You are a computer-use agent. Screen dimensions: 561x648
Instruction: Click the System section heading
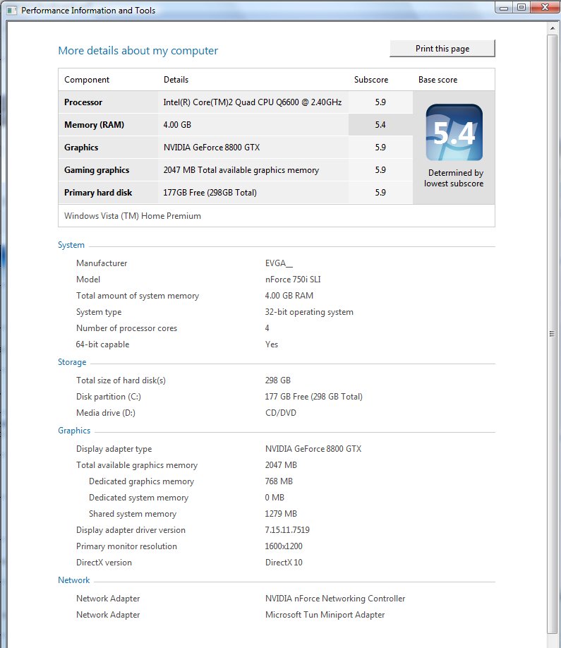pos(71,245)
